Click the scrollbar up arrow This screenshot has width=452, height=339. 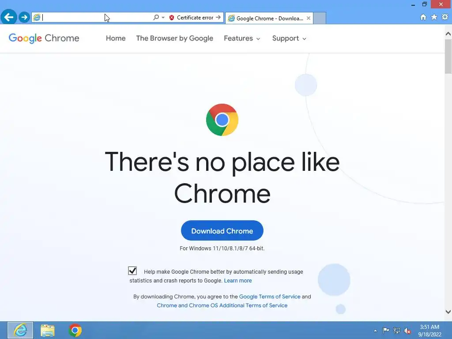(x=448, y=34)
